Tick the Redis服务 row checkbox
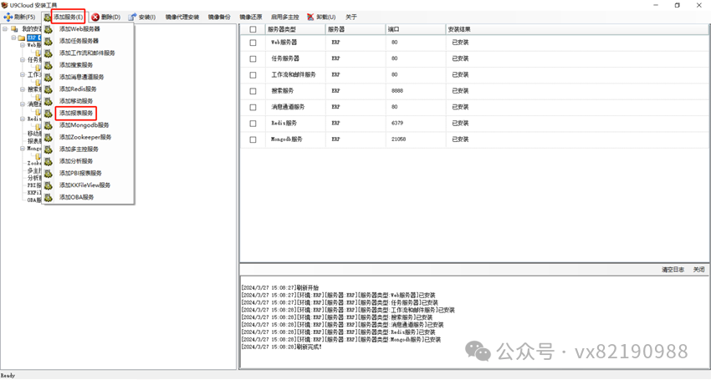 point(253,123)
